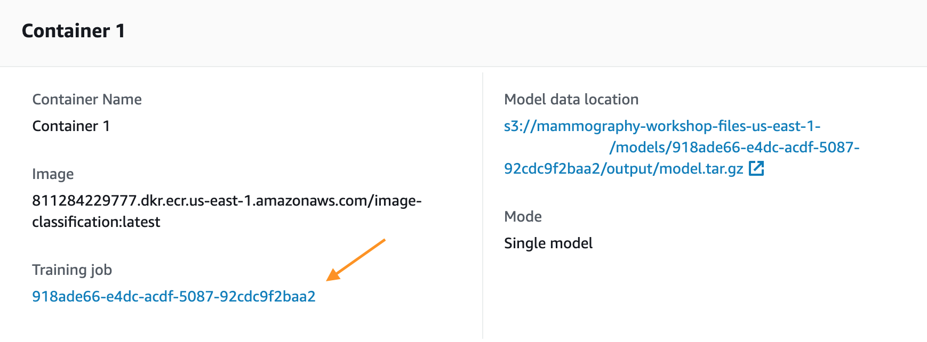
Task: Click the Training job field label
Action: click(x=72, y=270)
